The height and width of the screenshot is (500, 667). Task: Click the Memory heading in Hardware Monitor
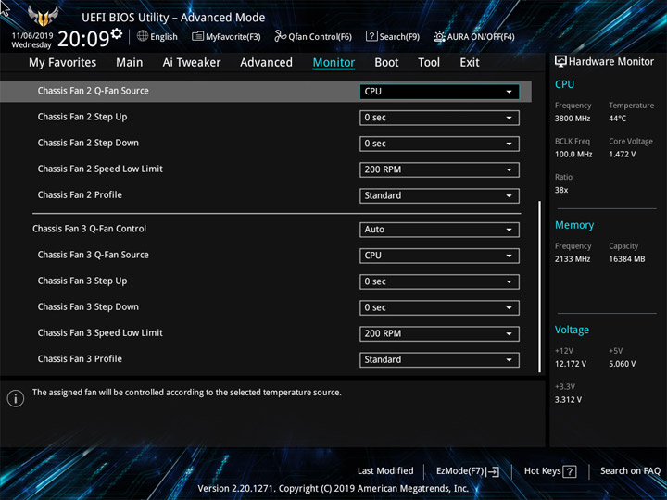tap(574, 225)
